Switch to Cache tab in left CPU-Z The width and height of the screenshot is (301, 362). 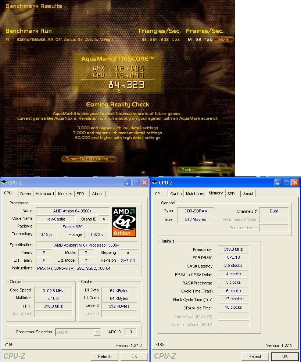coord(25,194)
